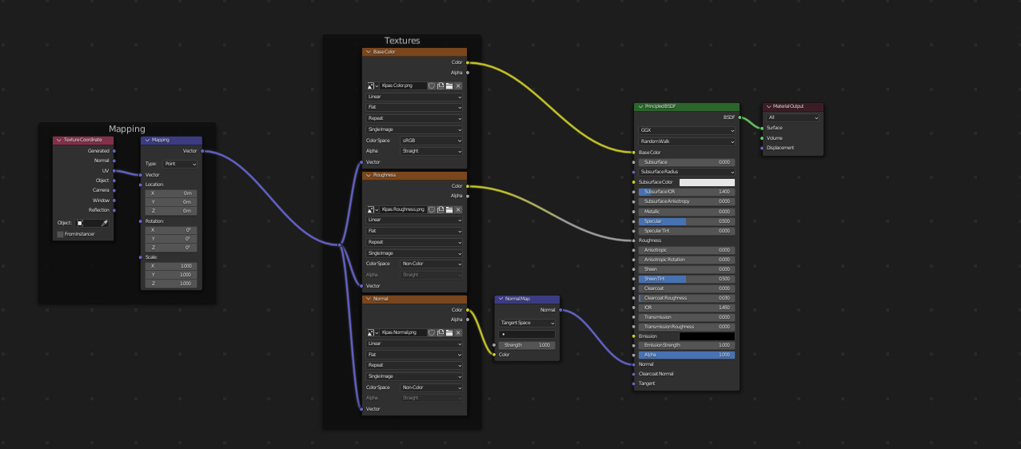Image resolution: width=1021 pixels, height=449 pixels.
Task: Open GGX distribution dropdown in Principled BSDF
Action: tap(687, 130)
